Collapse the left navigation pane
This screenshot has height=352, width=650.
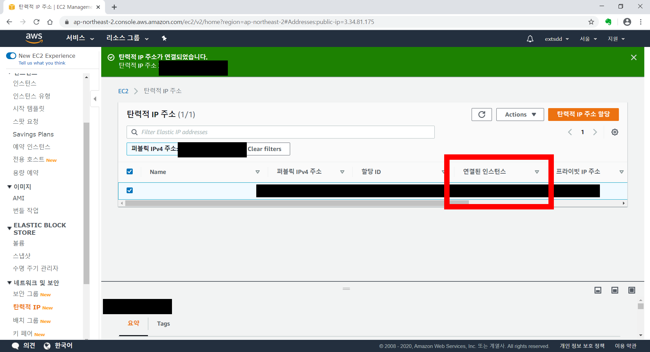tap(95, 99)
